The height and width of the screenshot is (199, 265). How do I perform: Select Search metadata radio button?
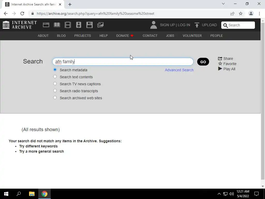(x=55, y=70)
